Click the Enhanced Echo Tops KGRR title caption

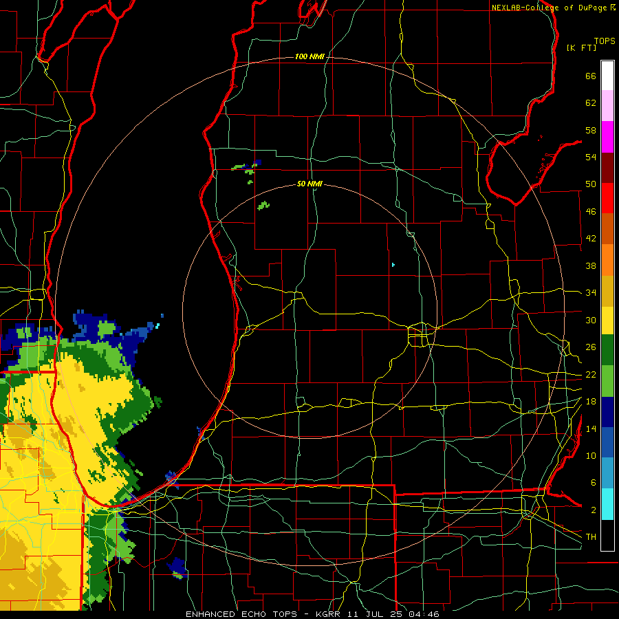pos(312,614)
